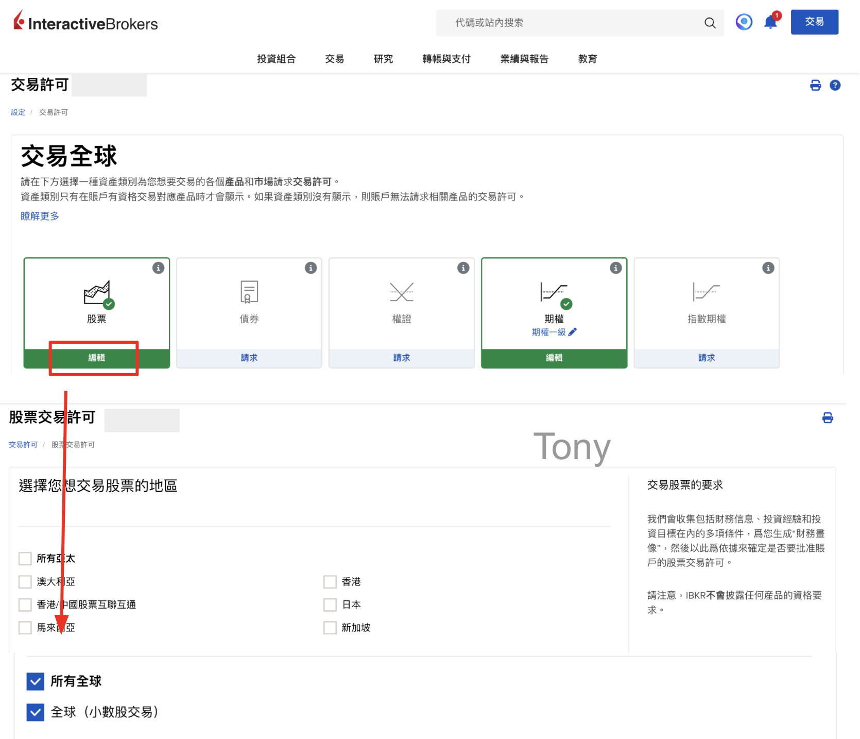
Task: Click the top printer icon
Action: (x=815, y=86)
